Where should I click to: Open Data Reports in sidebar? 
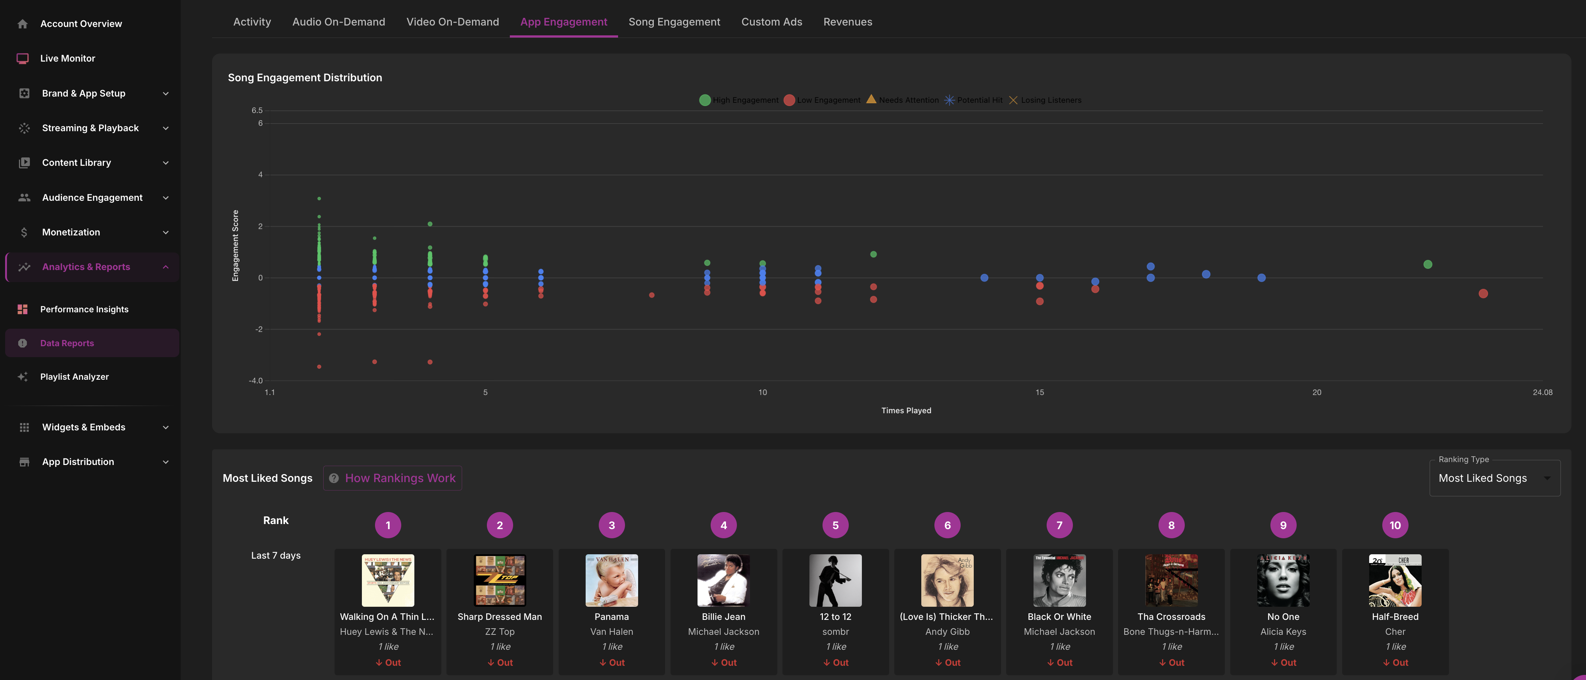click(67, 343)
